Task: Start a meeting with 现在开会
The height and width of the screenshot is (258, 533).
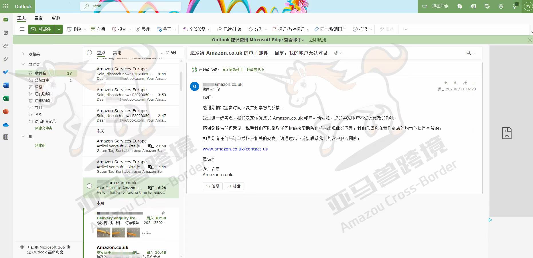Action: coord(435,6)
